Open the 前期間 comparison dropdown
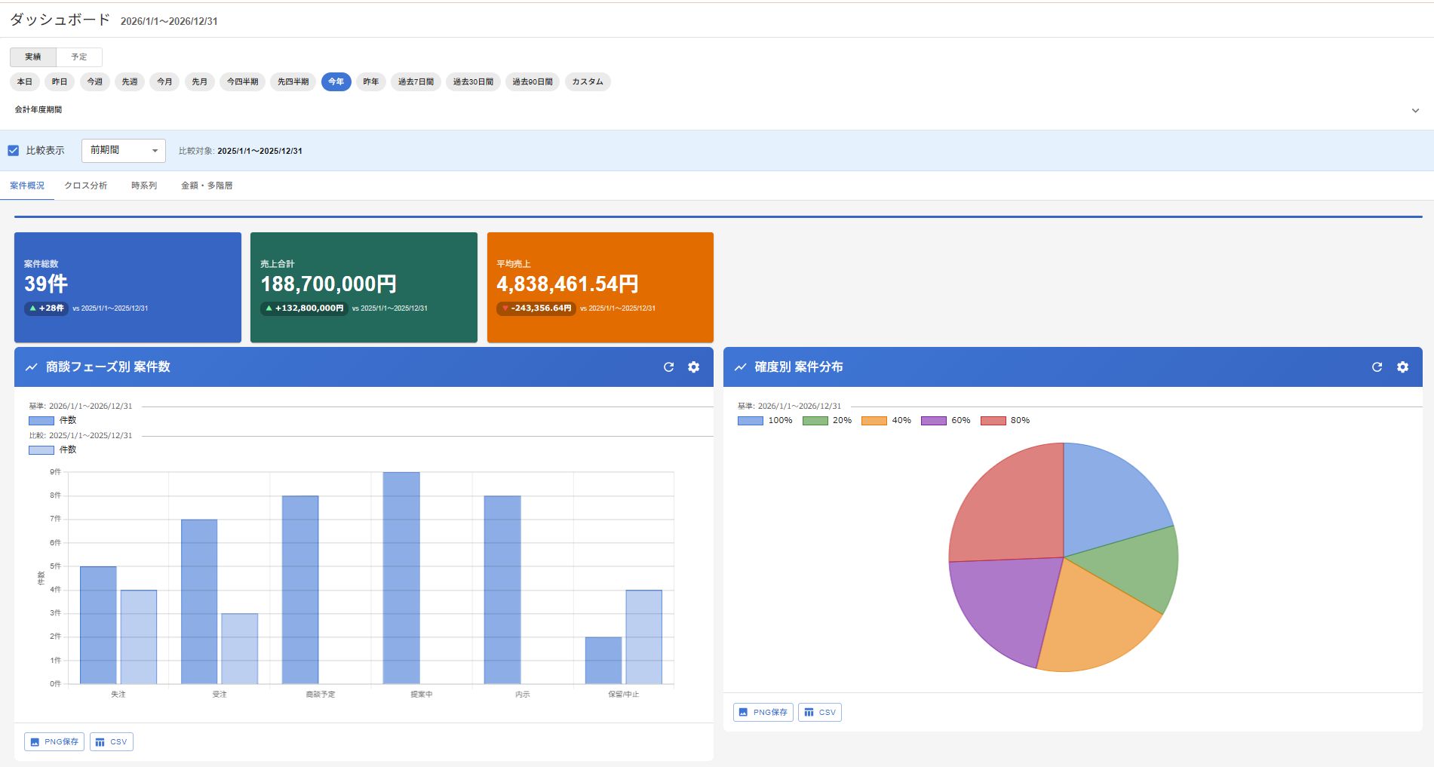Screen dimensions: 1434x767 pos(124,151)
